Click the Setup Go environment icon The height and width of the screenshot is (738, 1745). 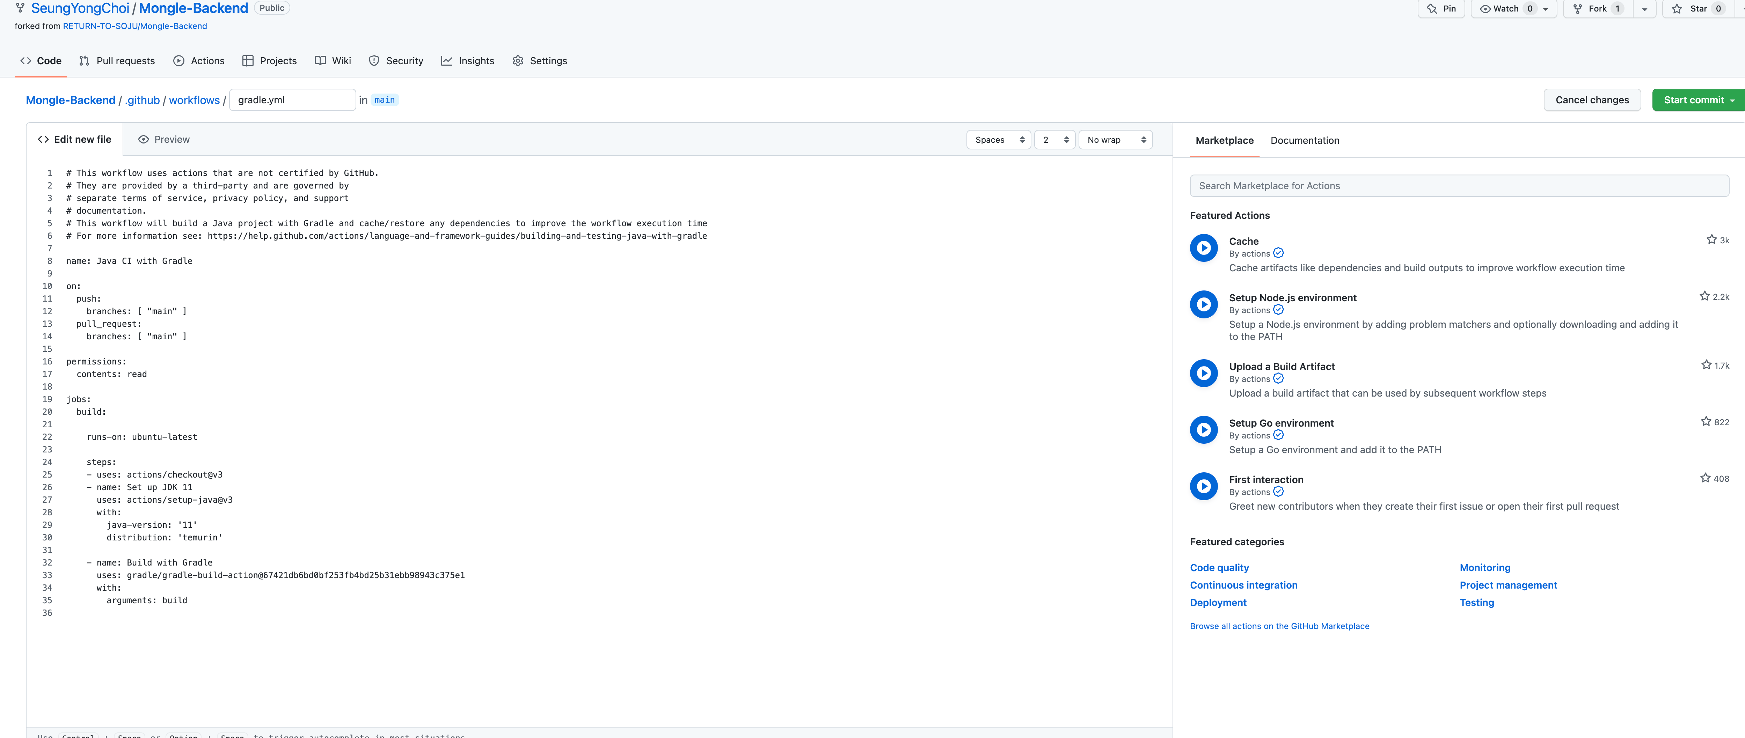(x=1204, y=430)
